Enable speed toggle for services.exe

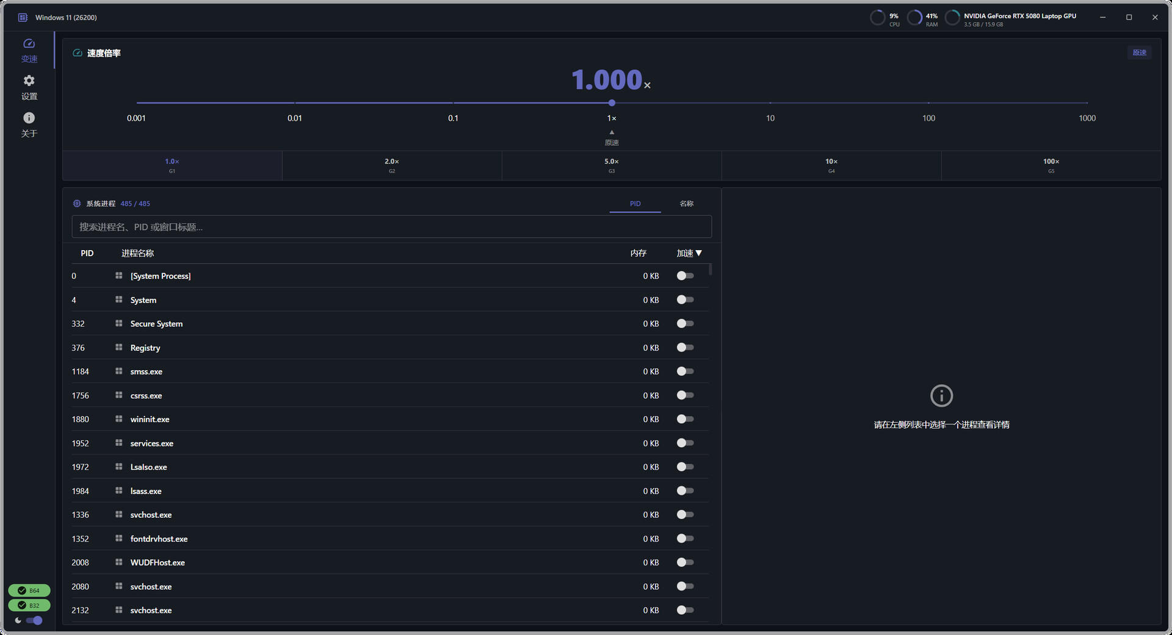click(x=685, y=443)
